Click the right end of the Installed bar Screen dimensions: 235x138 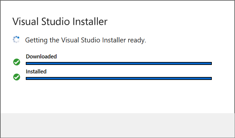tap(211, 78)
